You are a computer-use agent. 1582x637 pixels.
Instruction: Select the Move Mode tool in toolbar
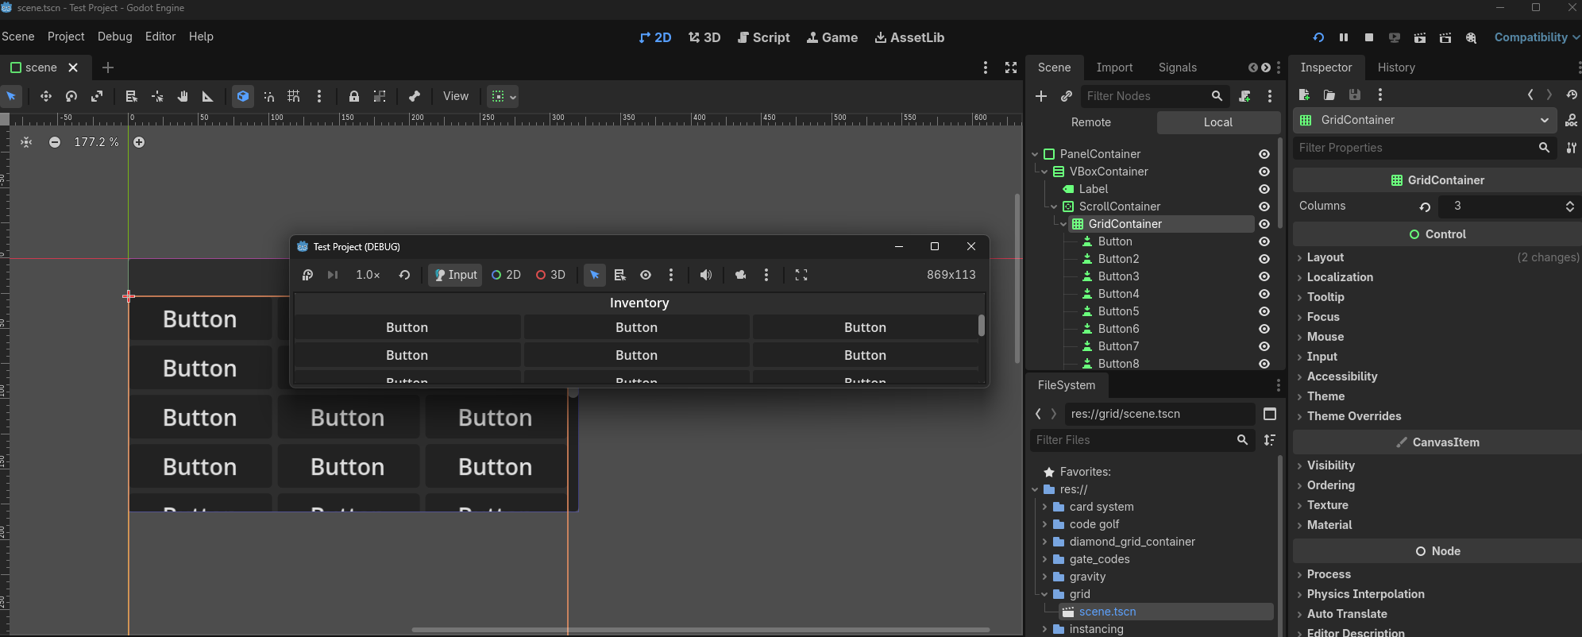tap(46, 96)
